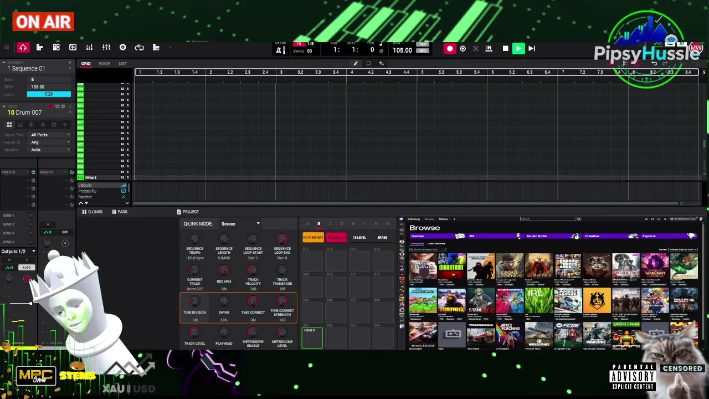Image resolution: width=709 pixels, height=399 pixels.
Task: Toggle the cyan Loop button
Action: point(49,94)
